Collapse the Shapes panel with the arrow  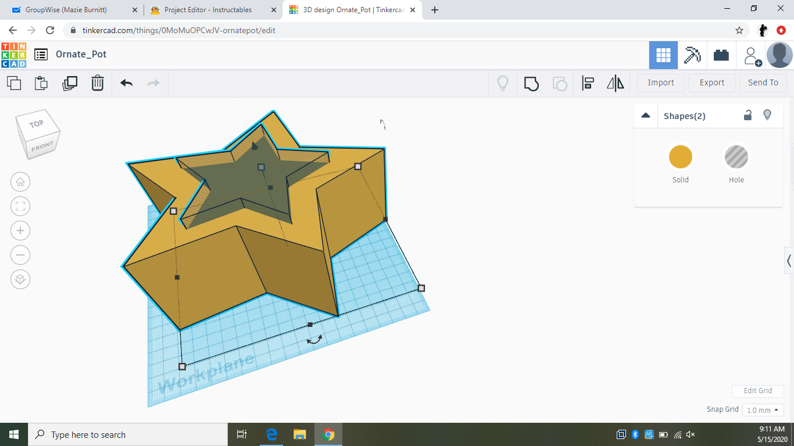click(645, 115)
